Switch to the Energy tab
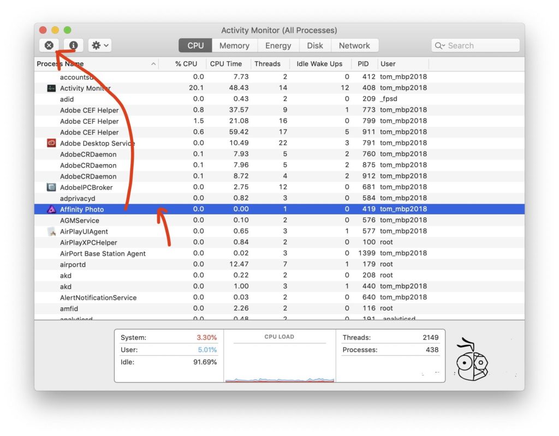Screen dimensions: 559x436 278,45
